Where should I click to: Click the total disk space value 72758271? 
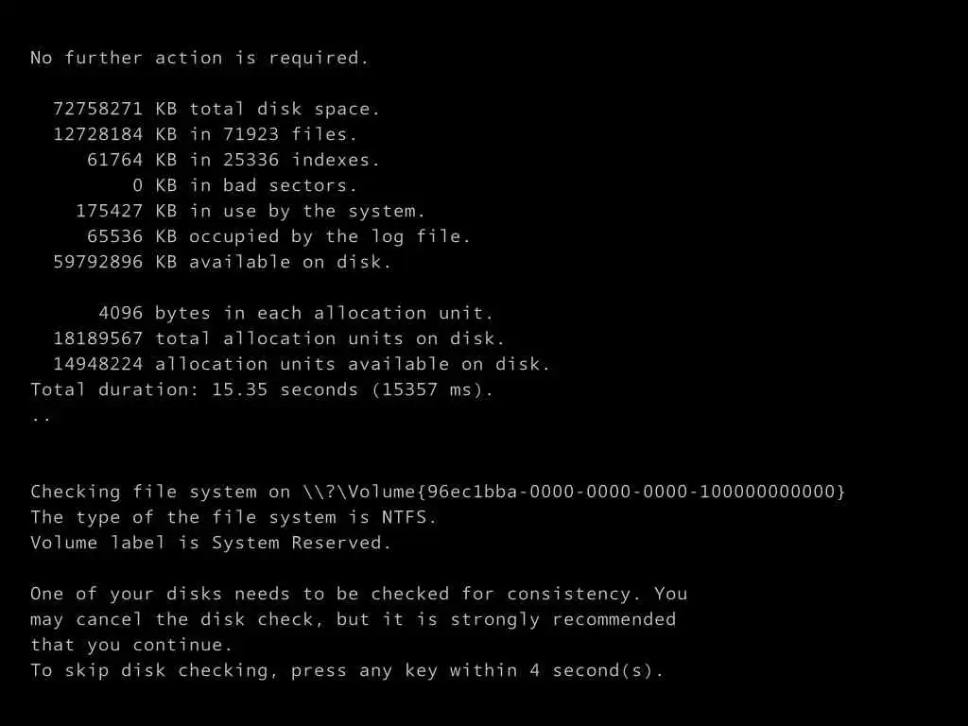click(97, 109)
